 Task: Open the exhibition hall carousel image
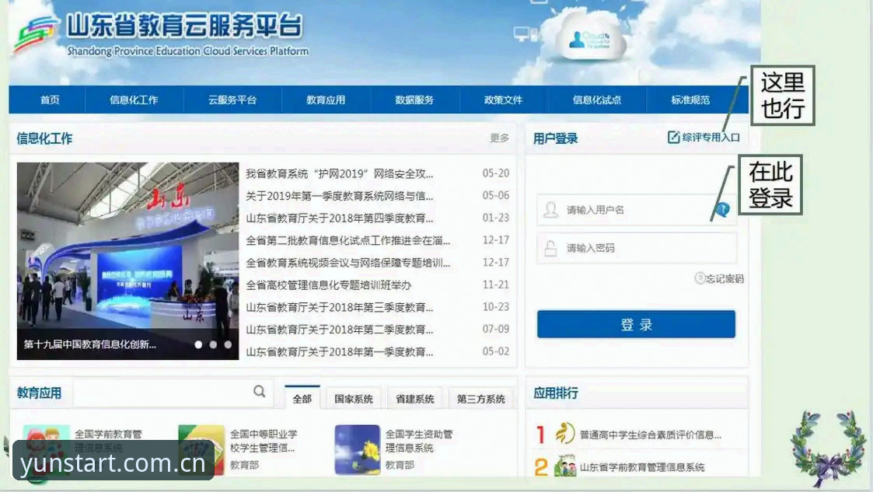click(x=127, y=261)
